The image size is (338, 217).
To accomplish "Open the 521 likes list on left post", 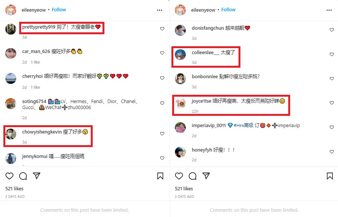I will click(x=14, y=189).
